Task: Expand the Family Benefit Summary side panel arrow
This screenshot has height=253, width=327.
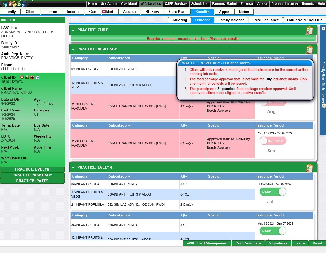Action: tap(324, 28)
